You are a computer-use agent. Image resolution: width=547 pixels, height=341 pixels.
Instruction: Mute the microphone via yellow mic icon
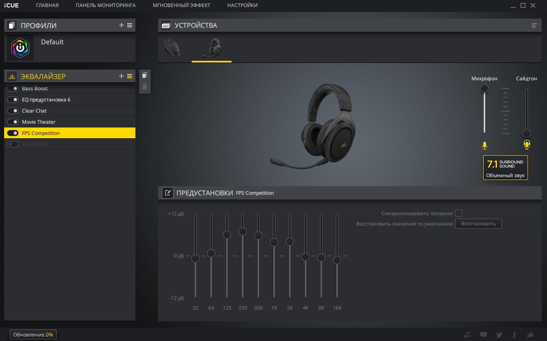click(x=484, y=145)
